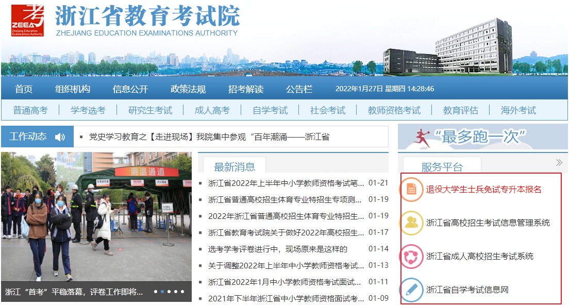
Task: Open the 教师资格考试 category
Action: pos(394,110)
